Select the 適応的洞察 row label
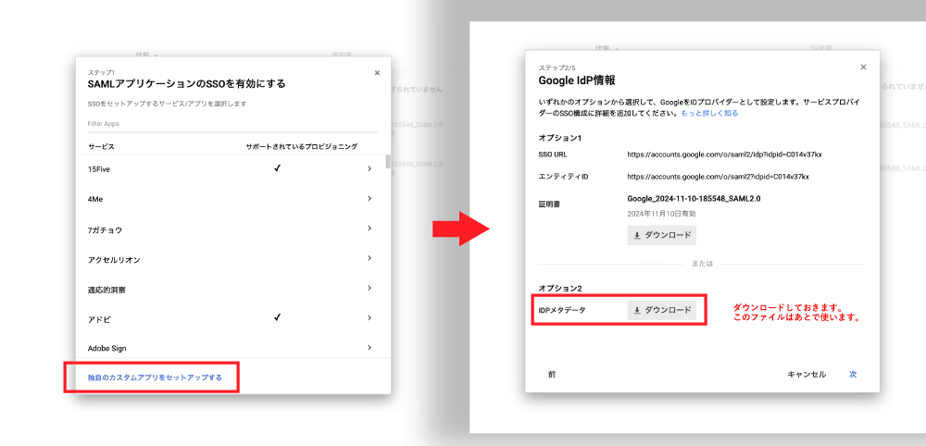926x446 pixels. click(106, 290)
